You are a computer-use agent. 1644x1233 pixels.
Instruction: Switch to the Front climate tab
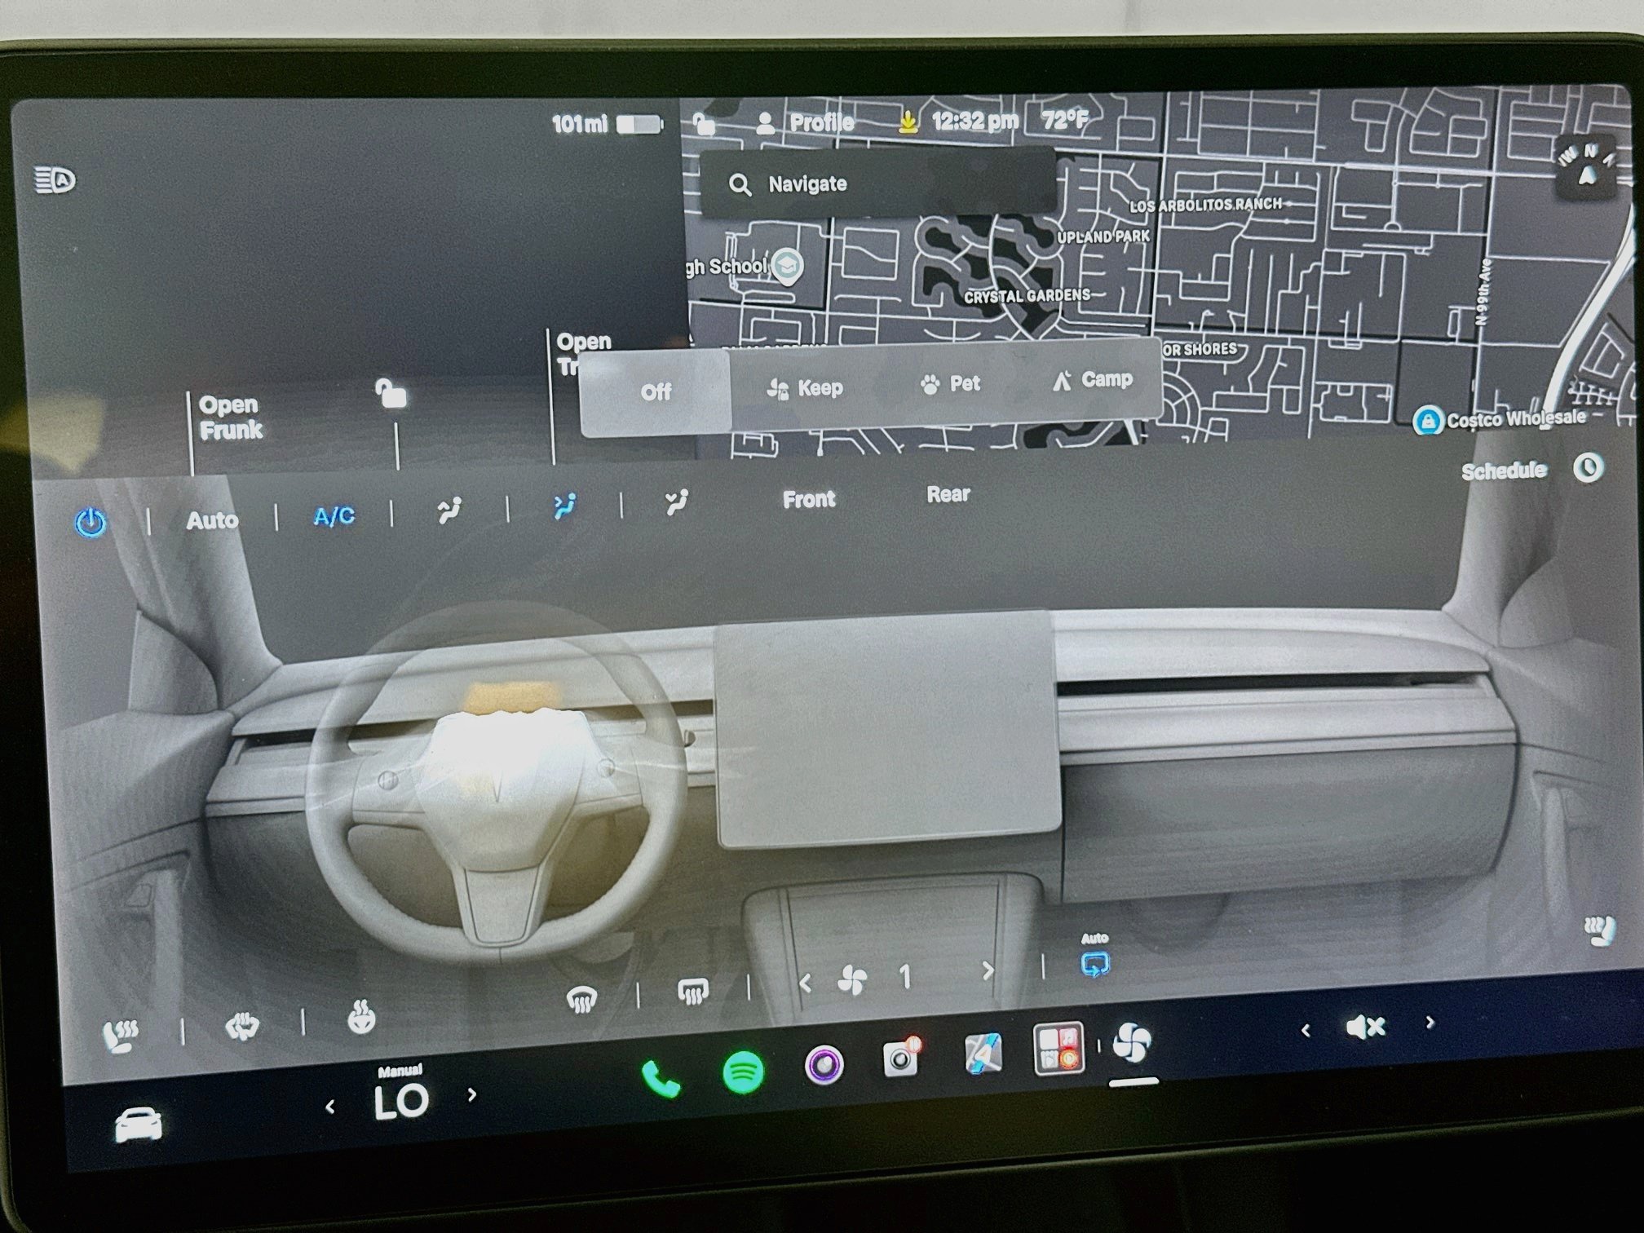(x=809, y=499)
